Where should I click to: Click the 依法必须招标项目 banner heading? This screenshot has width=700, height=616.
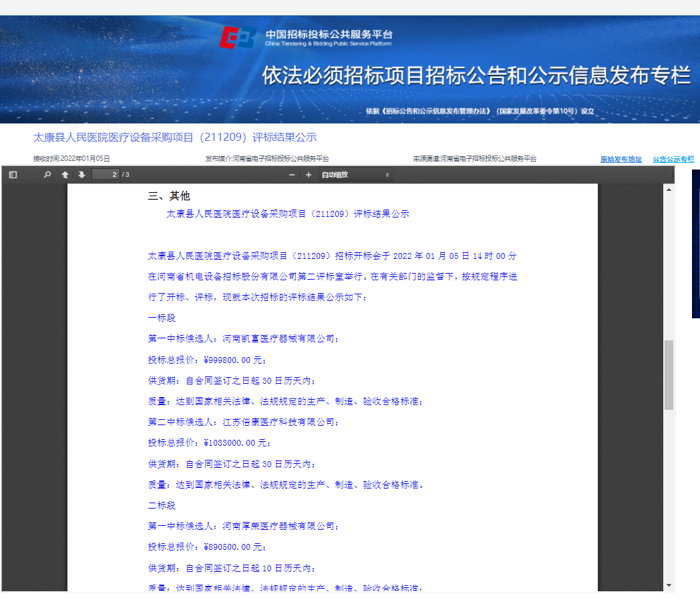[x=476, y=76]
